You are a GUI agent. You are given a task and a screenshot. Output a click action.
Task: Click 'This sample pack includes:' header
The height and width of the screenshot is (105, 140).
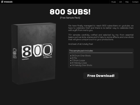click(x=81, y=51)
